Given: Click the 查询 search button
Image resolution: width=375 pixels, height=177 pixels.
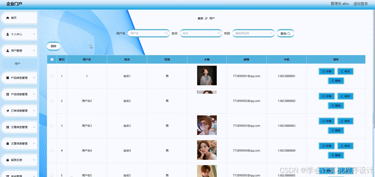Looking at the screenshot, I should (285, 34).
